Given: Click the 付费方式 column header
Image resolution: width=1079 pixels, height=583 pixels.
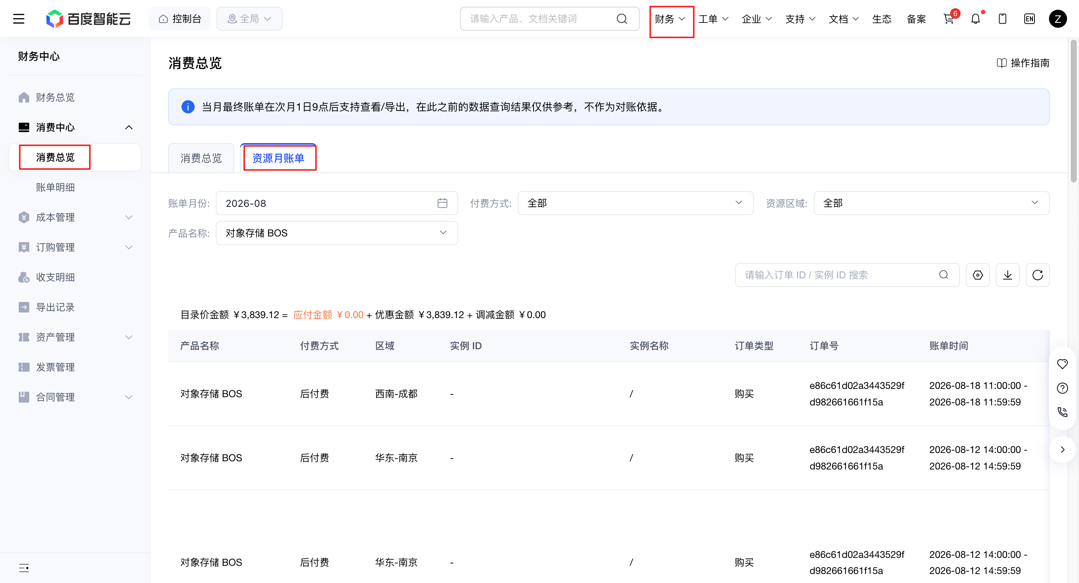Looking at the screenshot, I should [319, 345].
